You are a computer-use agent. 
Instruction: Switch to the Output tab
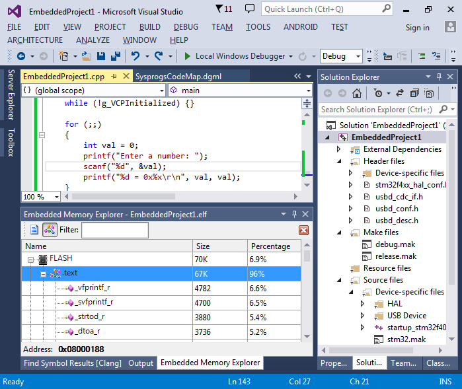141,363
